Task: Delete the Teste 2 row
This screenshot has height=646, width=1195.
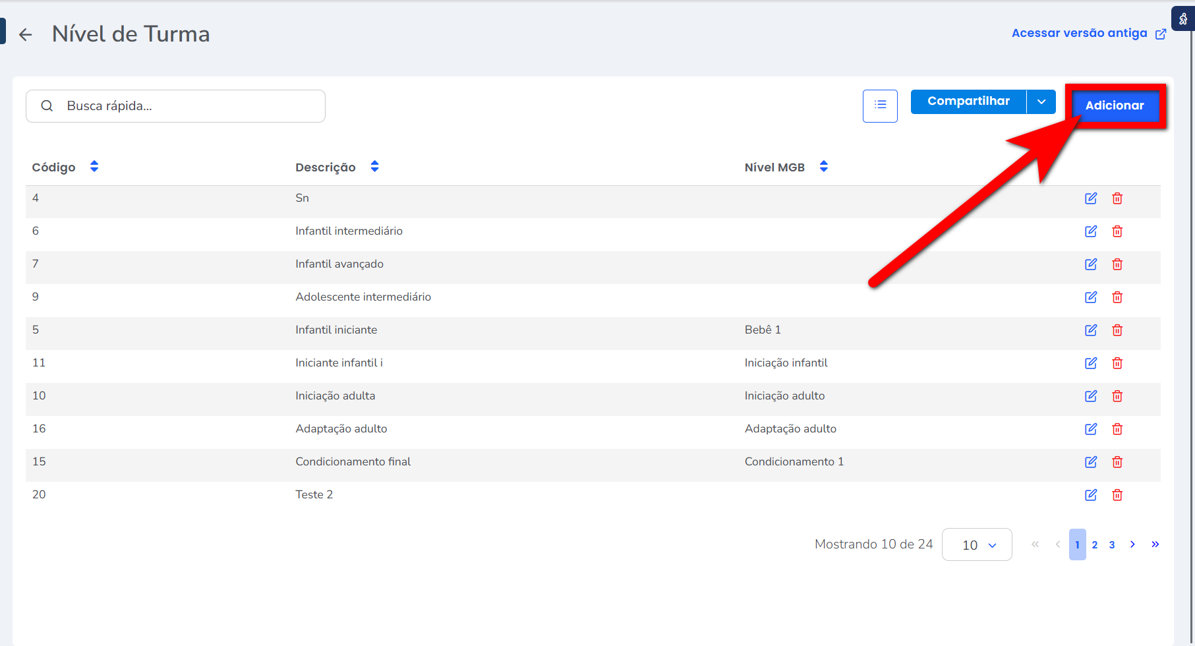Action: (x=1117, y=495)
